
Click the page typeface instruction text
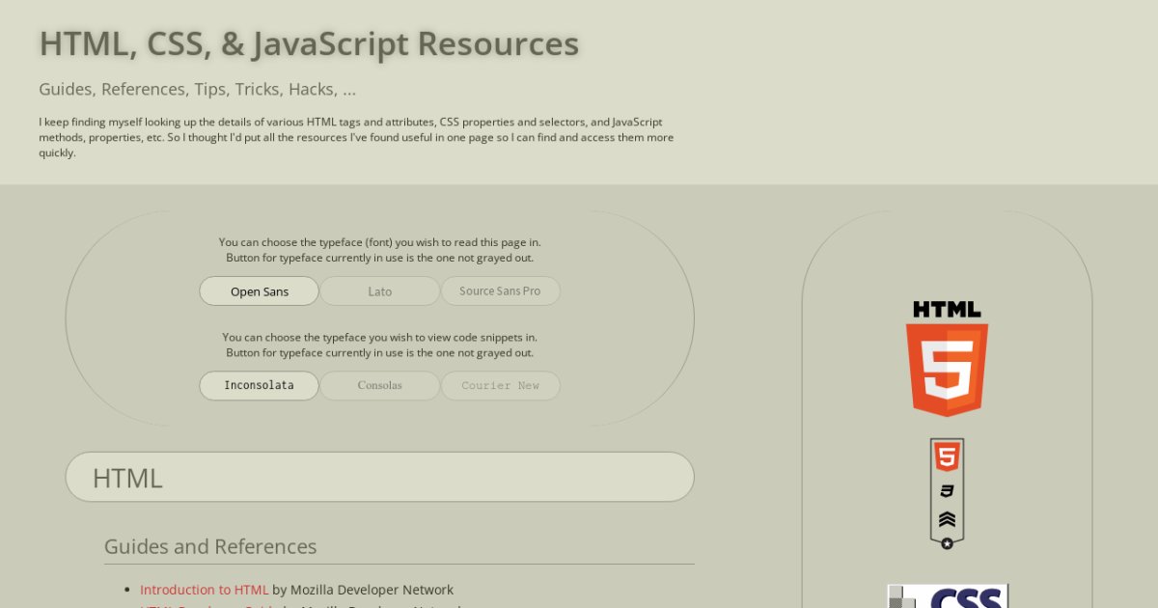pos(379,250)
